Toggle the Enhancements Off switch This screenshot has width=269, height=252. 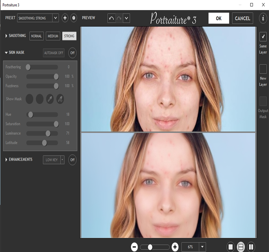pos(72,160)
